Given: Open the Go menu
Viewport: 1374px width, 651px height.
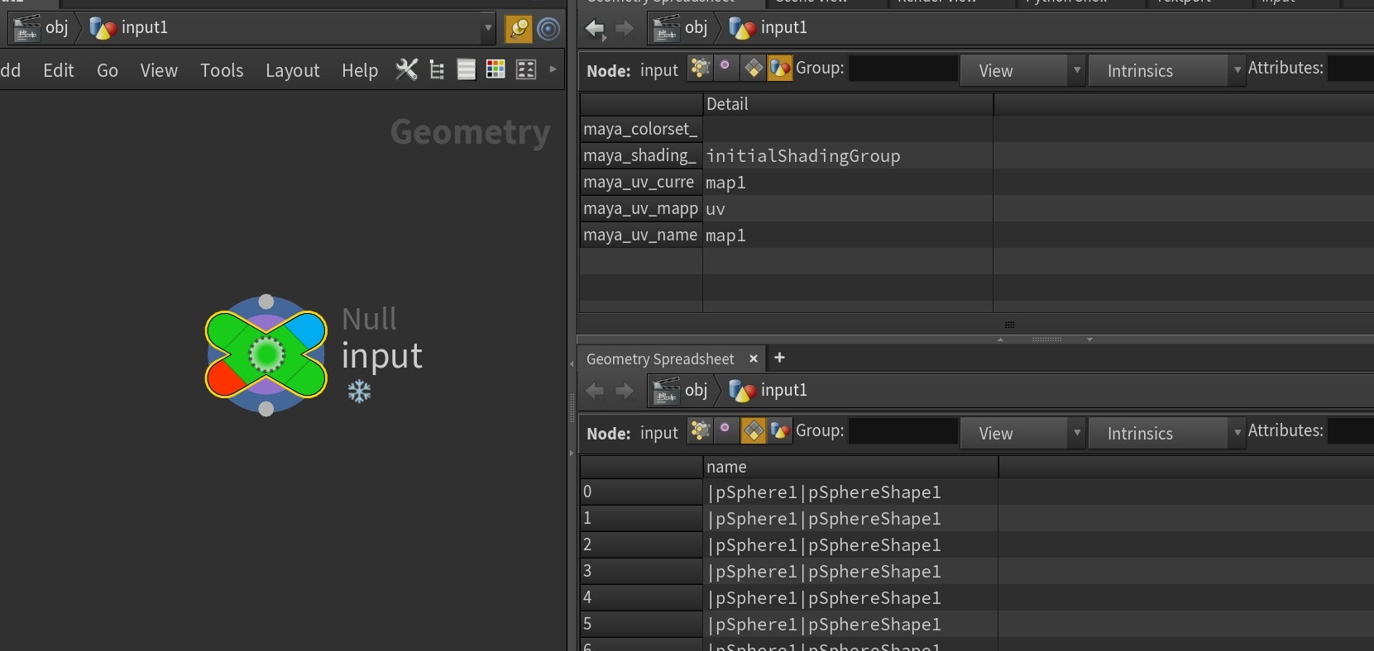Looking at the screenshot, I should tap(108, 70).
